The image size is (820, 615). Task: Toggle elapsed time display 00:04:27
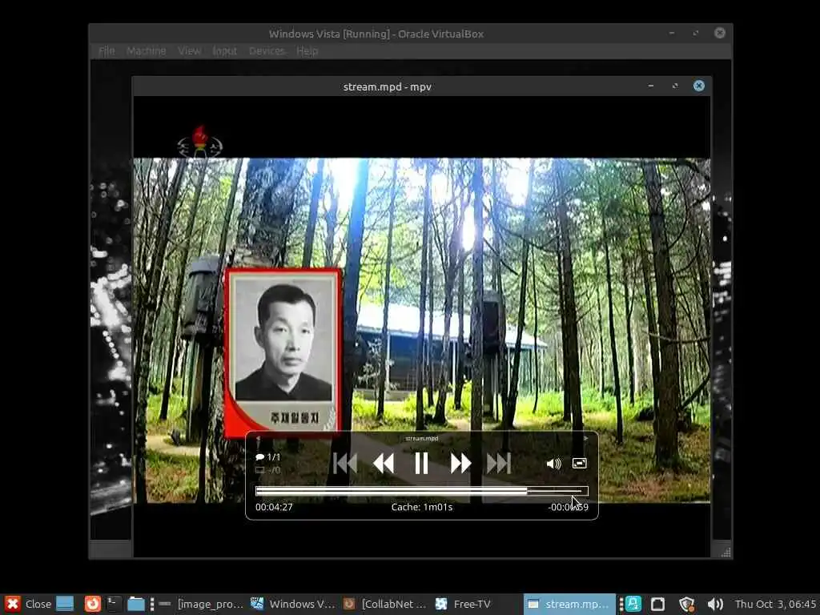point(274,507)
